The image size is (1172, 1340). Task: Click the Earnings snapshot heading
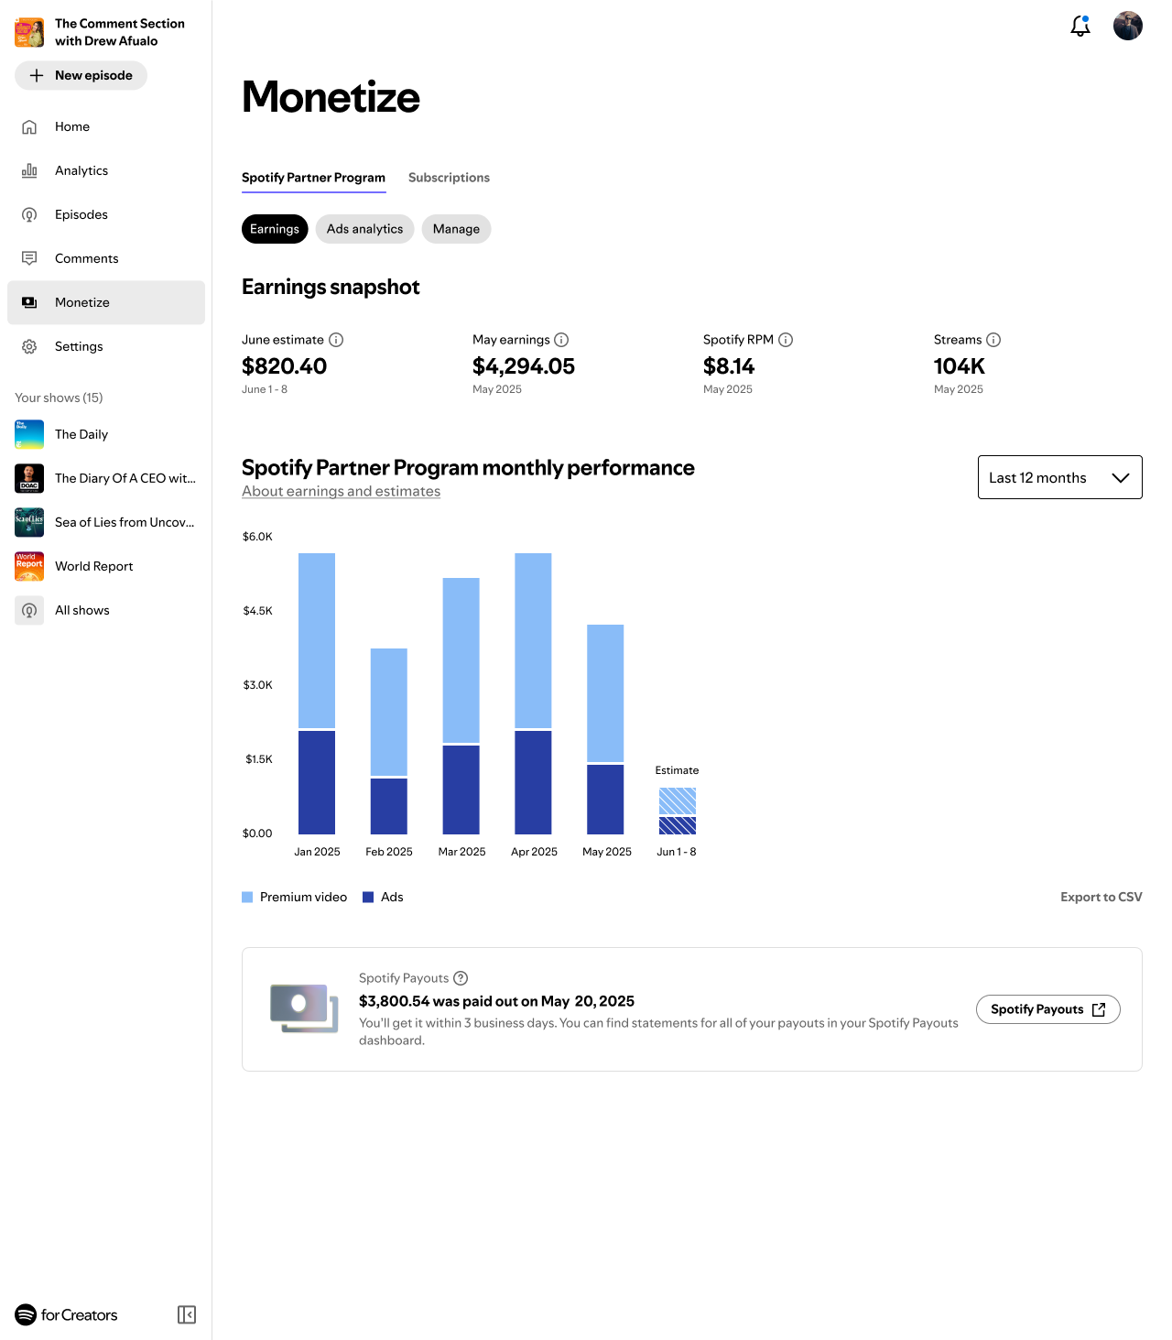(x=331, y=287)
